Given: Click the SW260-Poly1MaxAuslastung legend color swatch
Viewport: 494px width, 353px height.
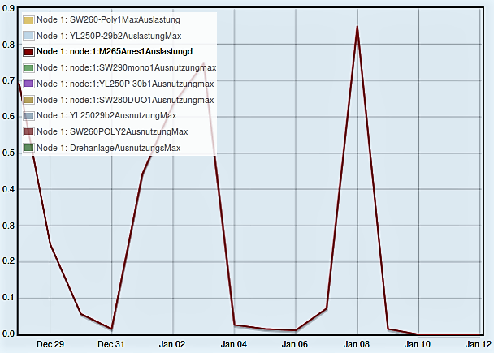Looking at the screenshot, I should (29, 19).
